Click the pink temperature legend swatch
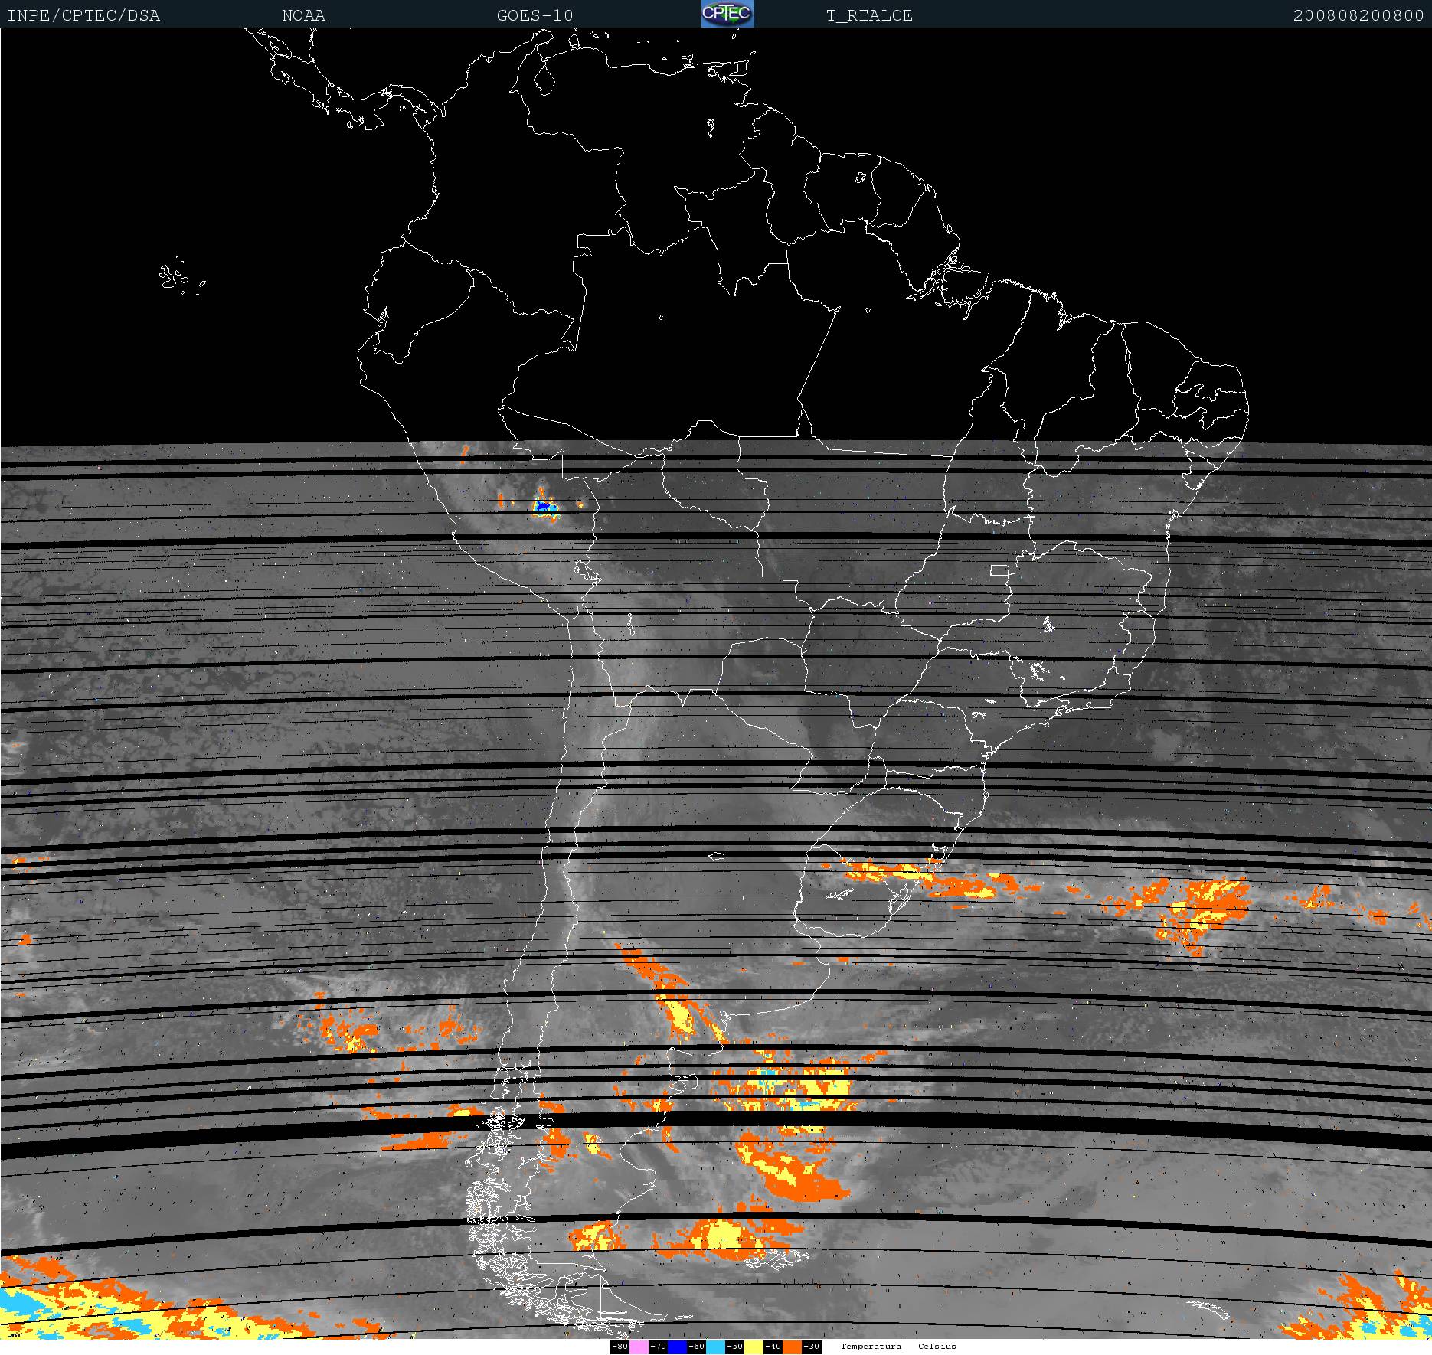This screenshot has height=1355, width=1432. (x=639, y=1347)
